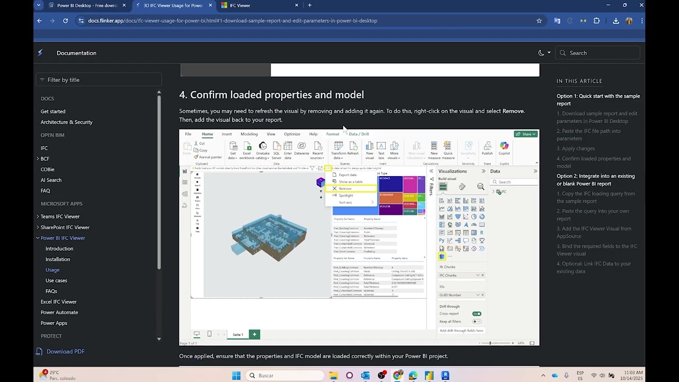The image size is (679, 382).
Task: Show hidden system tray icons chevron
Action: tap(544, 376)
